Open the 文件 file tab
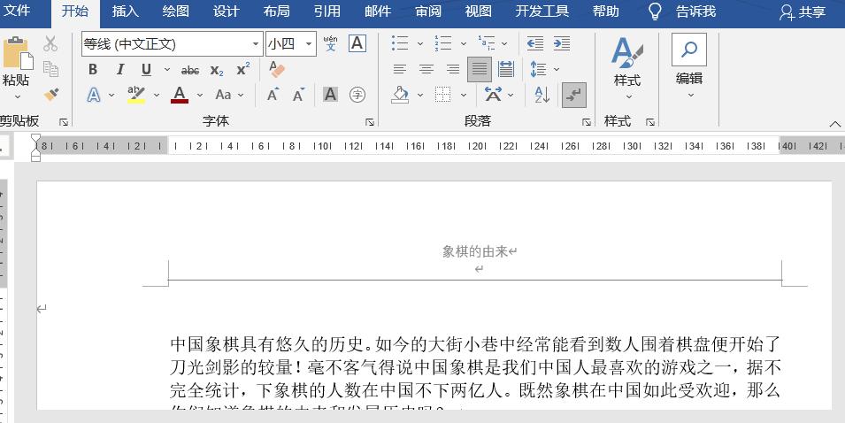 [17, 11]
